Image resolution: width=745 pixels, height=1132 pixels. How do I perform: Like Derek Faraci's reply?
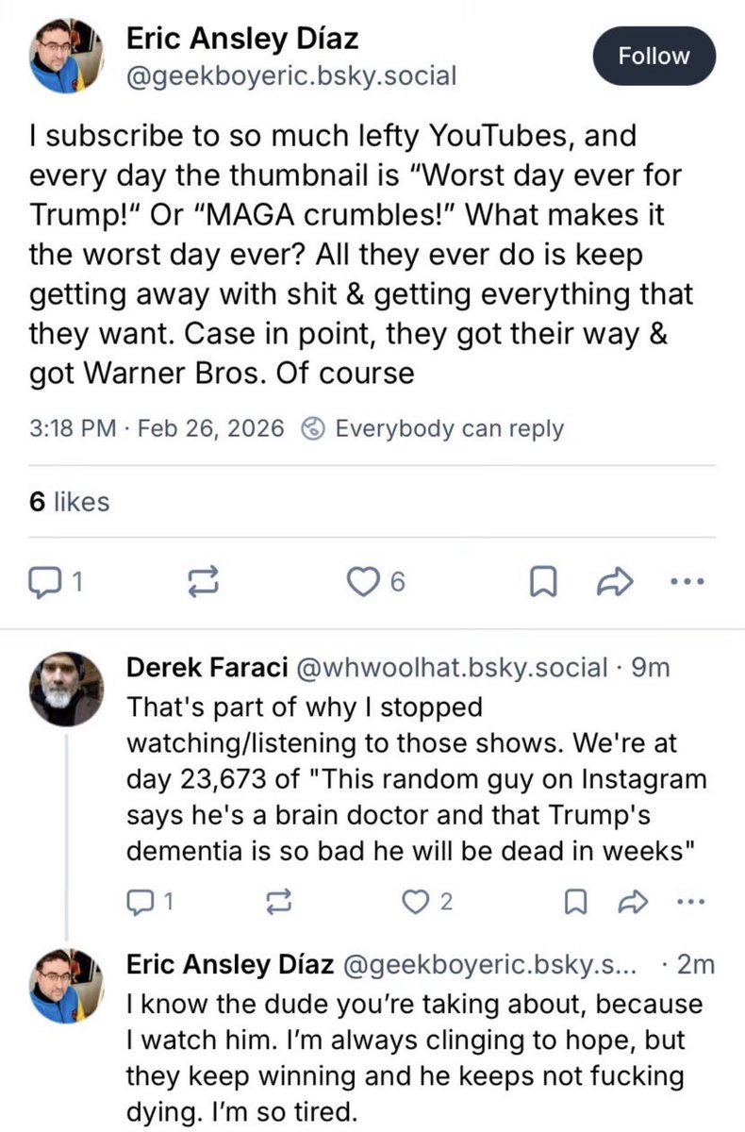tap(427, 902)
